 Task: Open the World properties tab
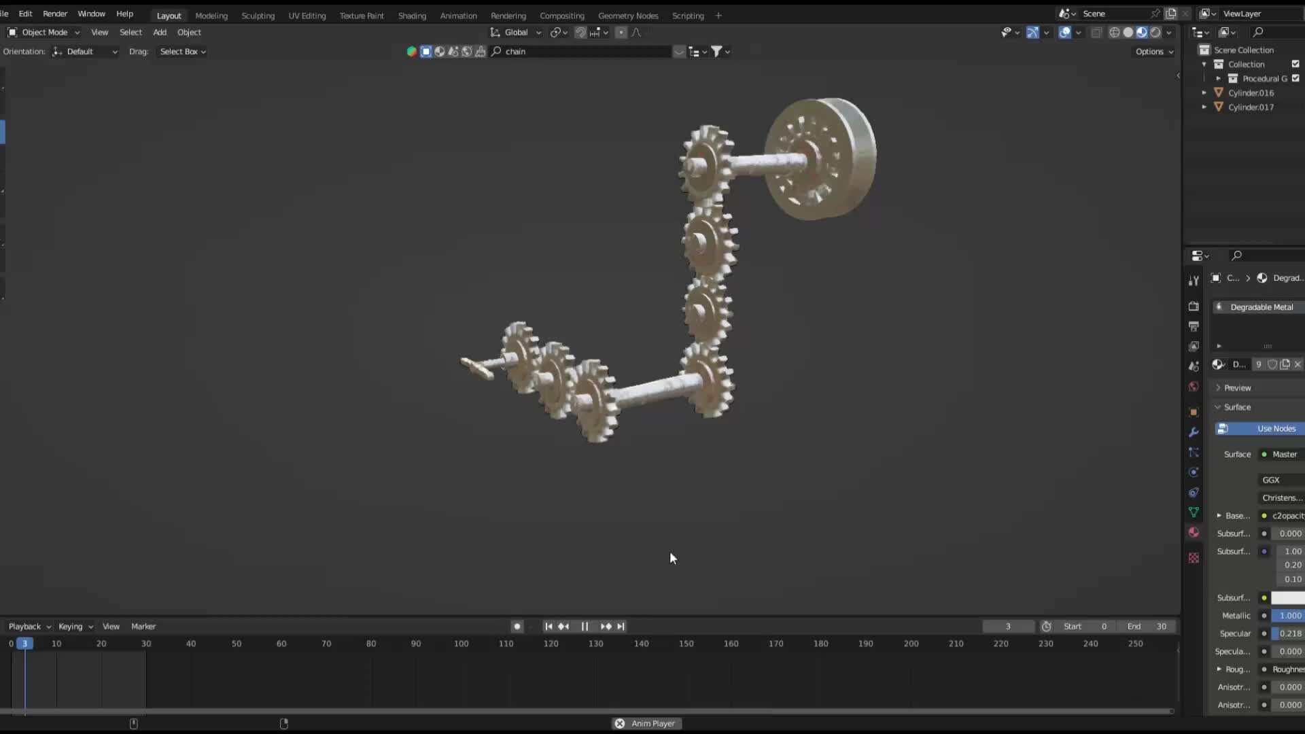click(1194, 387)
